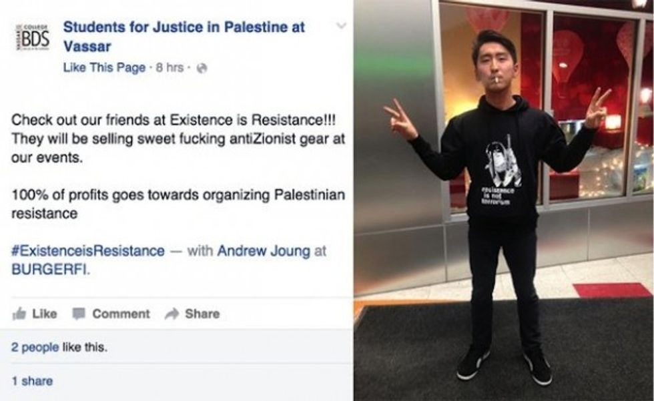
Task: Click the Like button text
Action: click(45, 314)
